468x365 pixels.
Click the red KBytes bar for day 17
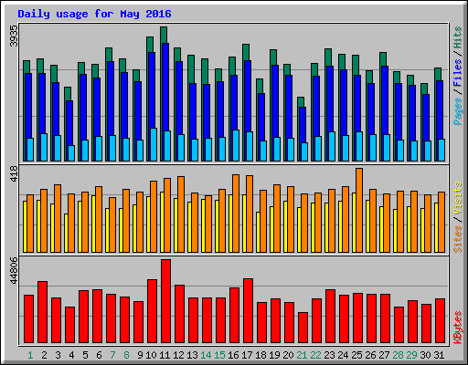248,311
